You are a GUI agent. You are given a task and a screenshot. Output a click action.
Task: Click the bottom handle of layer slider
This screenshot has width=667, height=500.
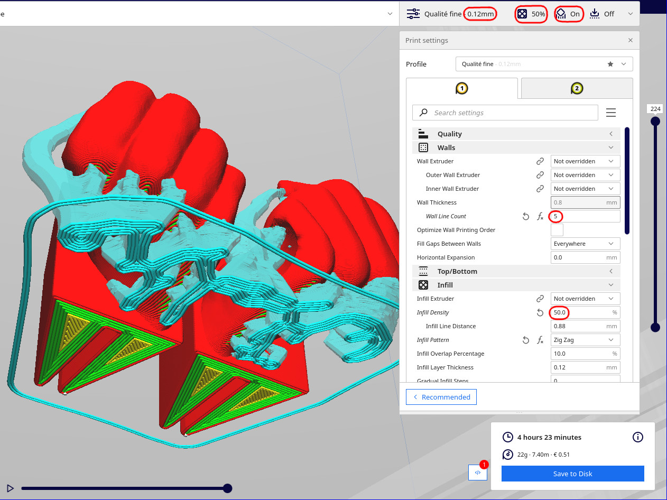[x=655, y=327]
